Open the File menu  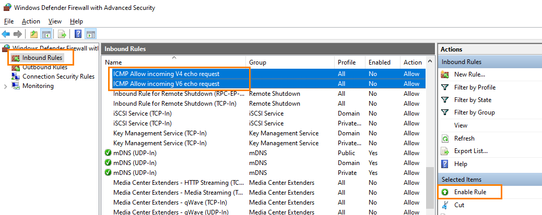(x=9, y=21)
